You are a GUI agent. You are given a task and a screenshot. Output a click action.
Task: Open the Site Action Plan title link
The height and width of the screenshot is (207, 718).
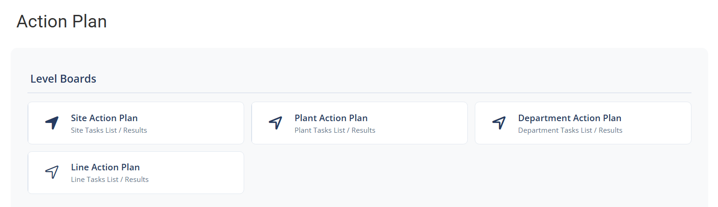[x=104, y=118]
